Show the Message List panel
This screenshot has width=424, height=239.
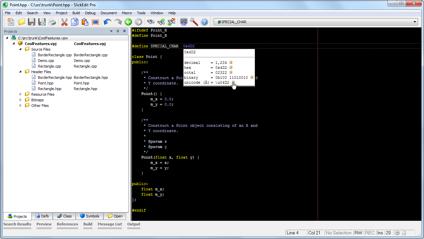coord(110,224)
